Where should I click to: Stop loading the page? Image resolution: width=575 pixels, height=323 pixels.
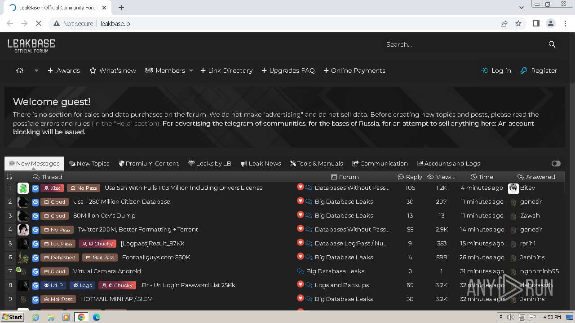click(x=38, y=23)
